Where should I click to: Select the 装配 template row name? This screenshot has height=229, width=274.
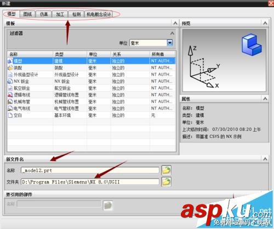[18, 68]
